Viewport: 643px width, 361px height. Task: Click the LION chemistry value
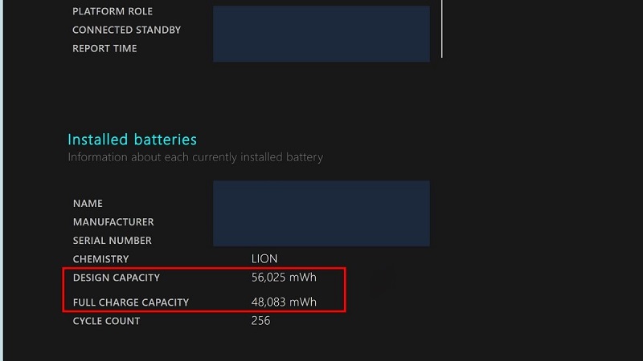pyautogui.click(x=264, y=259)
